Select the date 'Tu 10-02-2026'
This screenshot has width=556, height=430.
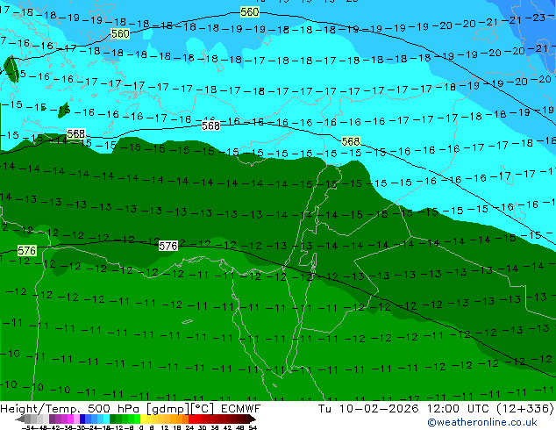click(x=368, y=409)
